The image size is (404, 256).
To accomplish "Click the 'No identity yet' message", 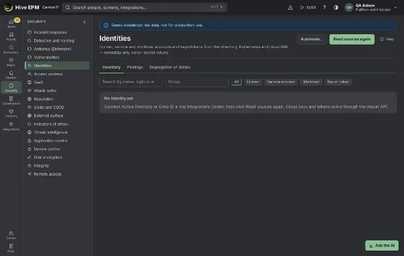I will [118, 99].
